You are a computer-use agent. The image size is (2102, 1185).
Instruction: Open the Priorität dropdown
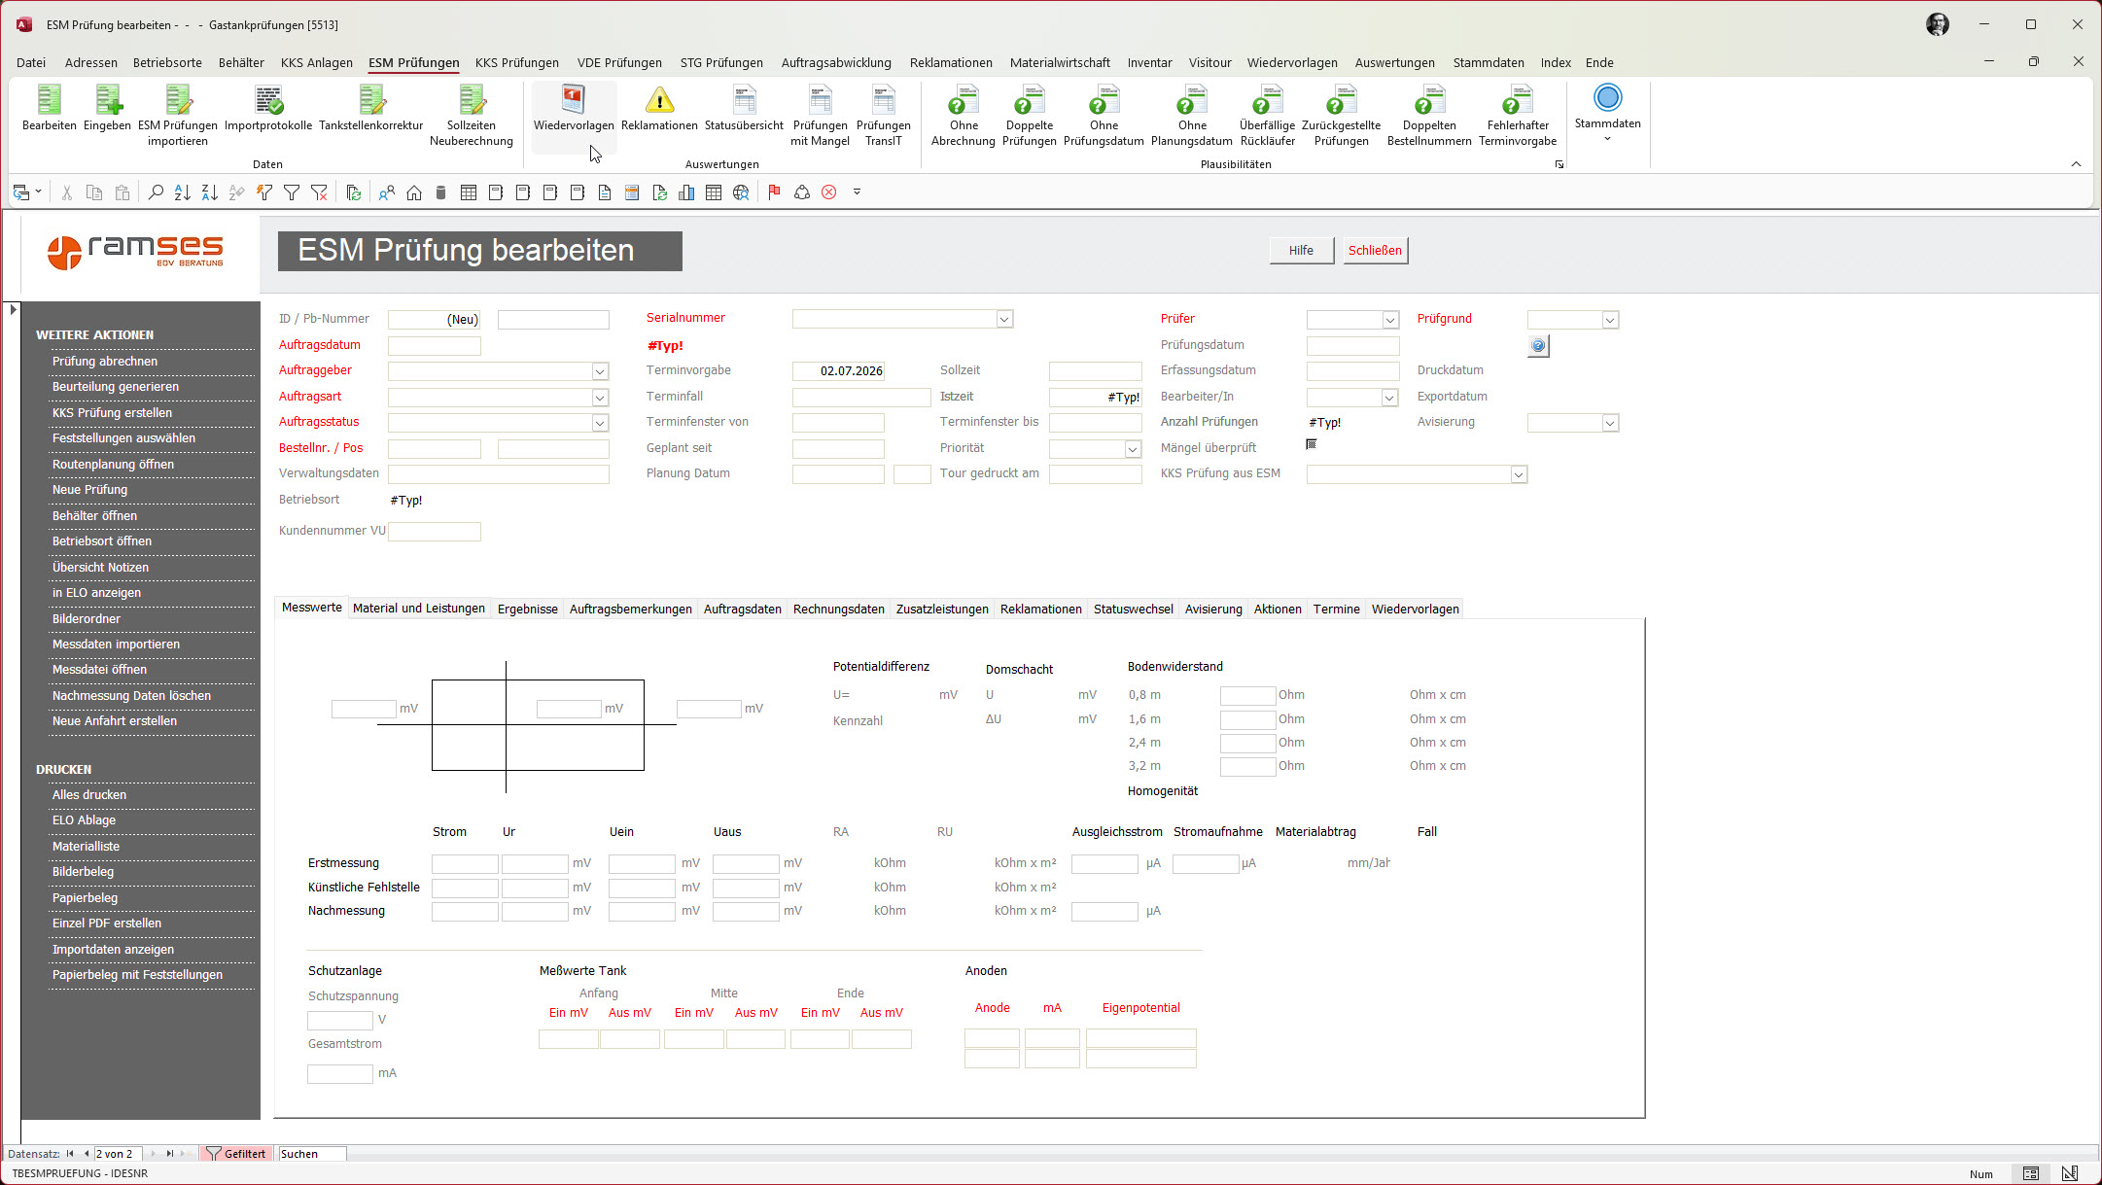(x=1133, y=449)
